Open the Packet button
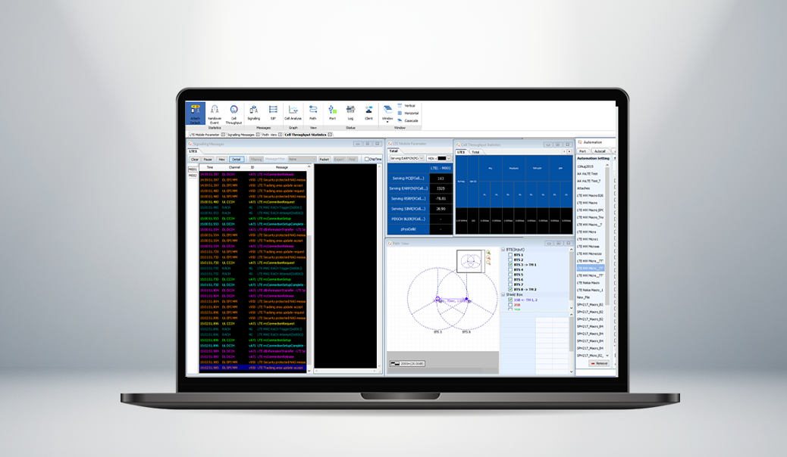 click(x=325, y=159)
